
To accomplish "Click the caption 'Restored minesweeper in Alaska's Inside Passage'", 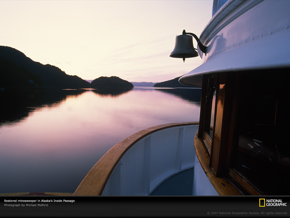I will [39, 201].
